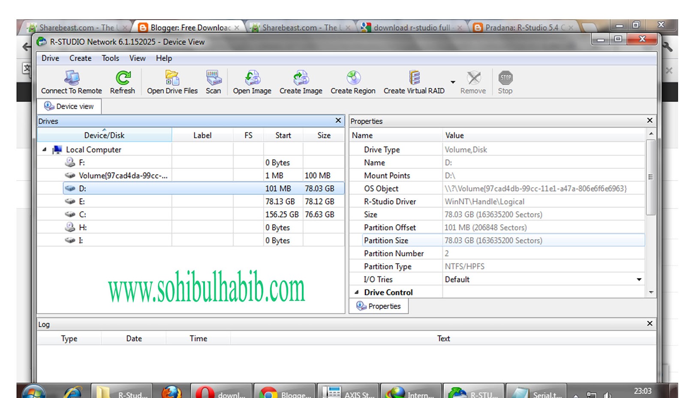The height and width of the screenshot is (398, 686).
Task: Open the Create menu
Action: [81, 58]
